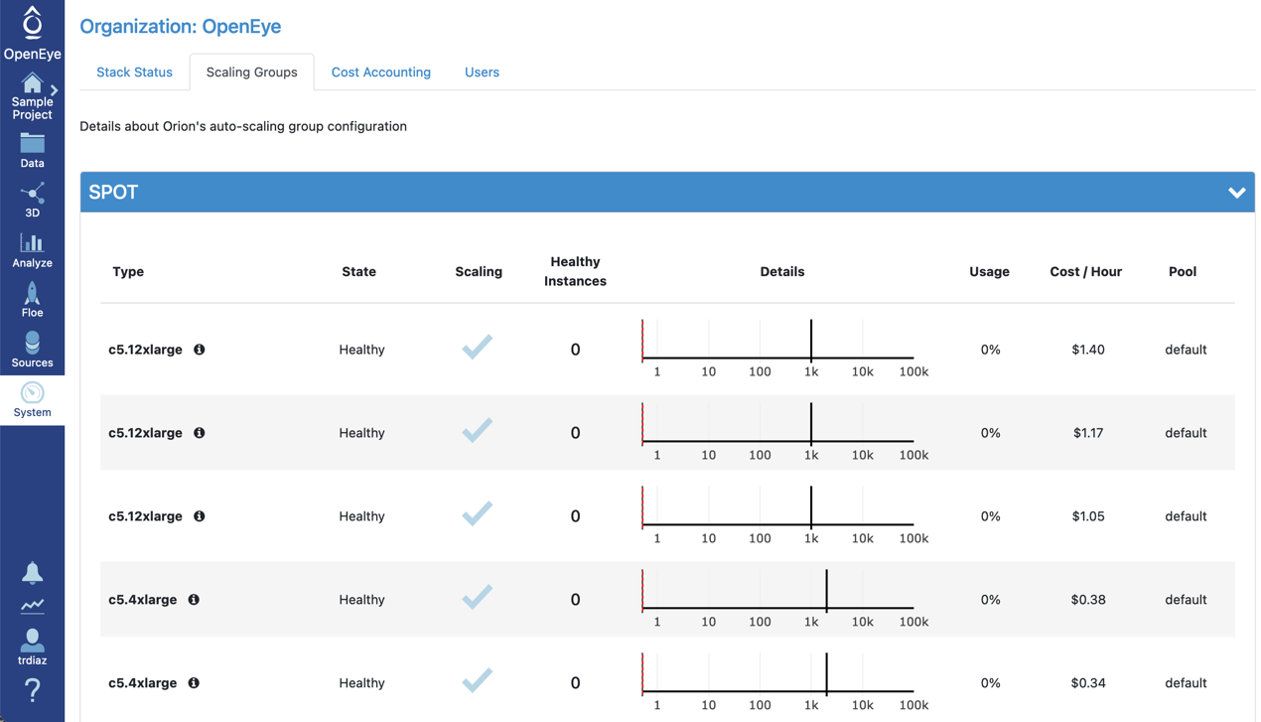The image size is (1261, 722).
Task: Click scaling checkmark in $0.34 row
Action: click(x=478, y=680)
